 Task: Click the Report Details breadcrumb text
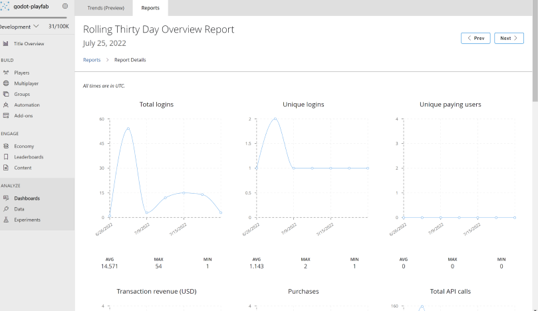[130, 60]
